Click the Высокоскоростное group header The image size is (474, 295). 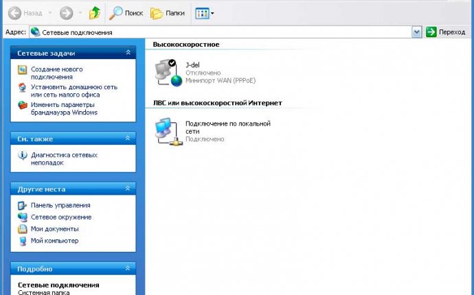coord(186,45)
